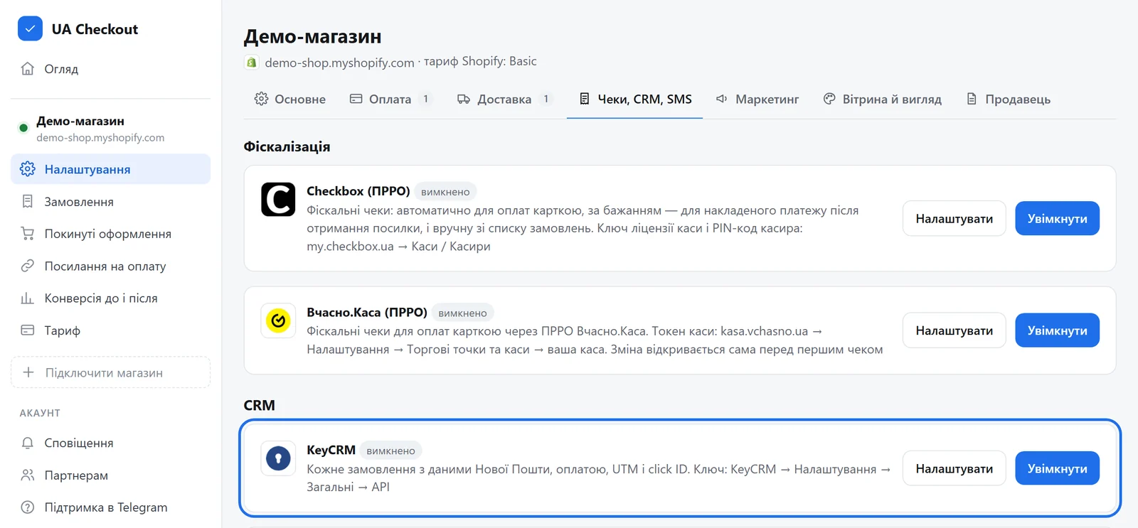The height and width of the screenshot is (528, 1138).
Task: Click the receipt icon beside Замовлення
Action: click(x=28, y=202)
